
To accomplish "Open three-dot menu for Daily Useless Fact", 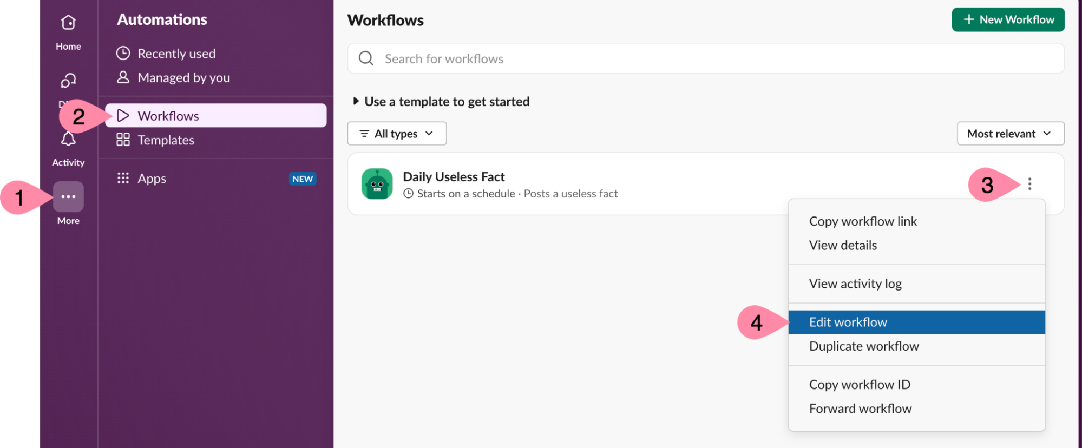I will [1029, 184].
